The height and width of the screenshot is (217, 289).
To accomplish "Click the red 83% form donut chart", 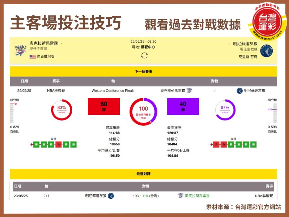I will coord(62,110).
